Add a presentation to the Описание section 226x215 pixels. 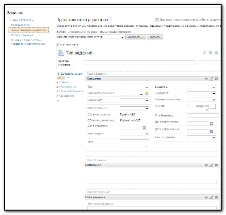[206, 165]
